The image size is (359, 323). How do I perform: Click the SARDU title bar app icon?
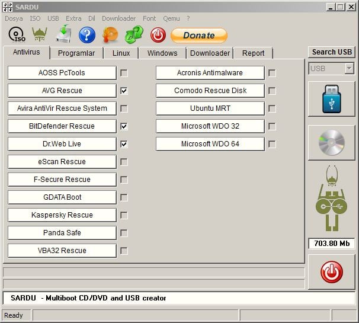pyautogui.click(x=8, y=7)
